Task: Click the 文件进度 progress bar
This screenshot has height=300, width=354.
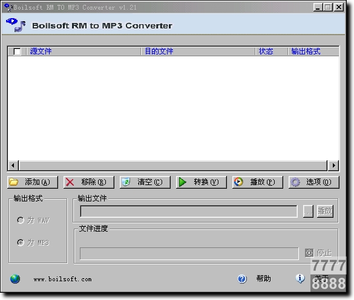Action: (x=189, y=253)
